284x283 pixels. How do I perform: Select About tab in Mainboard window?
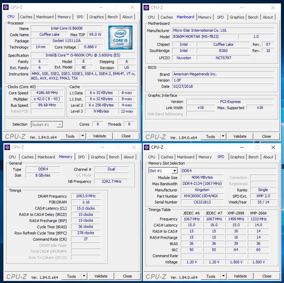tap(268, 17)
